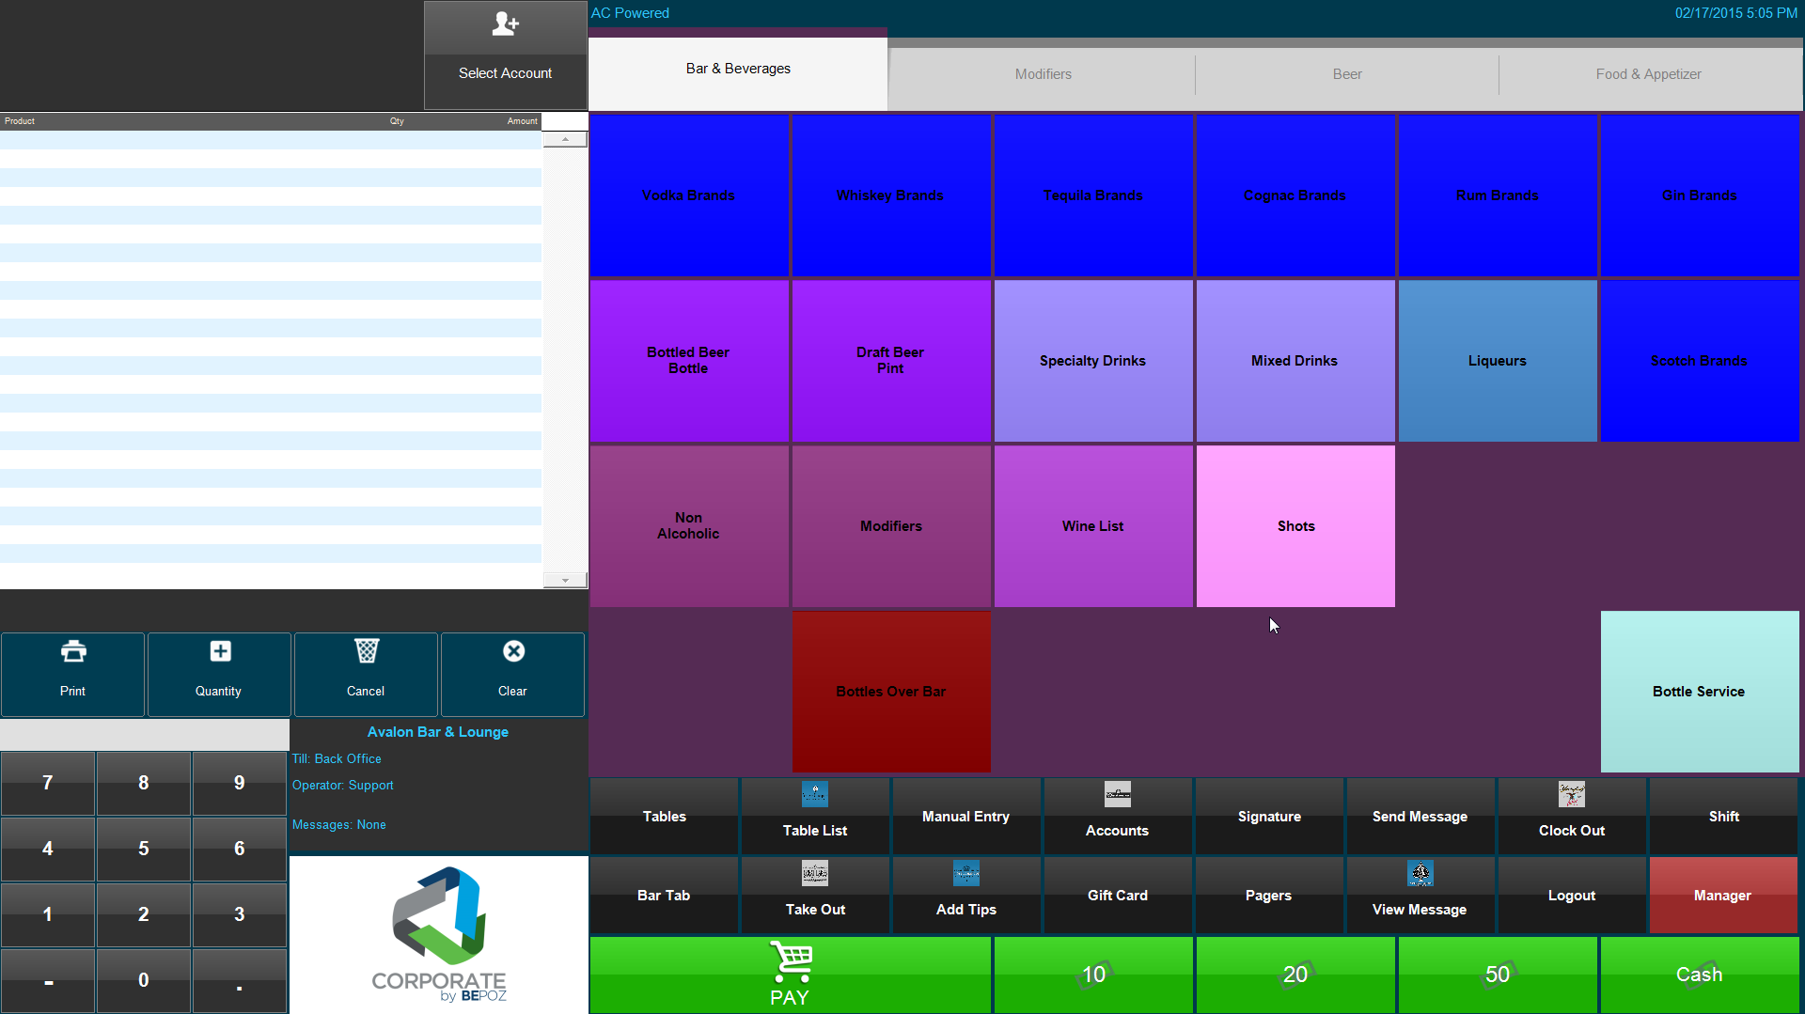Select the Modifiers tab at top
The height and width of the screenshot is (1014, 1805).
click(1043, 74)
